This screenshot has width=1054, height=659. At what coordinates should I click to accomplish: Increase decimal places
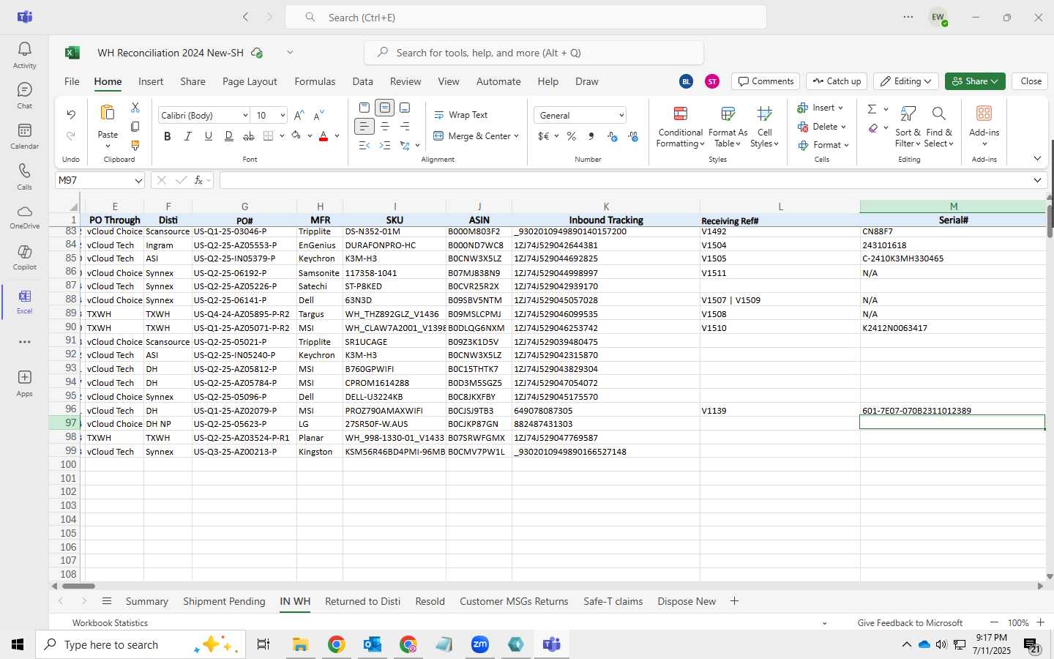(x=613, y=136)
